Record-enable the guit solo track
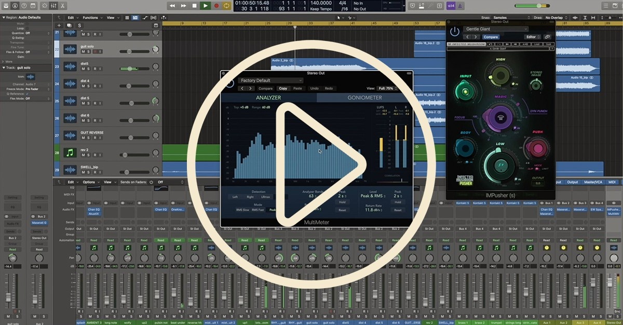This screenshot has width=623, height=325. click(x=94, y=51)
